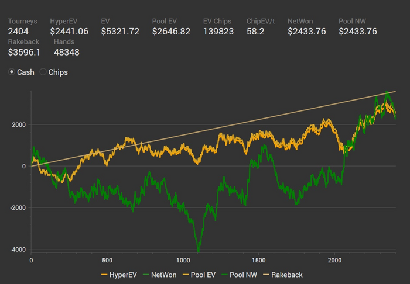Click the Hands value 48348
The width and height of the screenshot is (410, 284).
click(66, 53)
